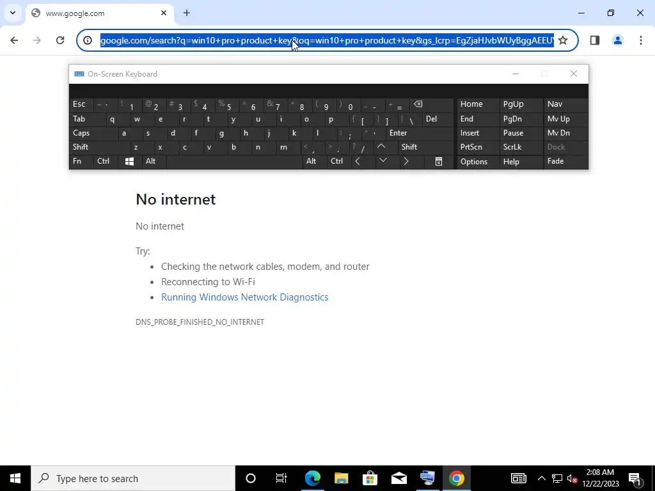Toggle the left Shift key on On-Screen Keyboard
This screenshot has width=655, height=491.
point(99,147)
